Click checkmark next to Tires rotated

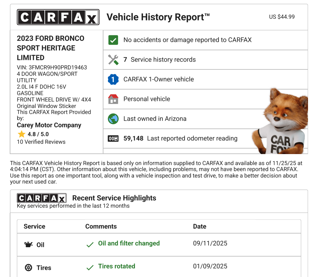(90, 268)
